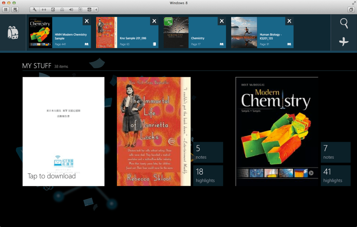Tap to download the ICT report document
This screenshot has width=357, height=227.
point(63,131)
